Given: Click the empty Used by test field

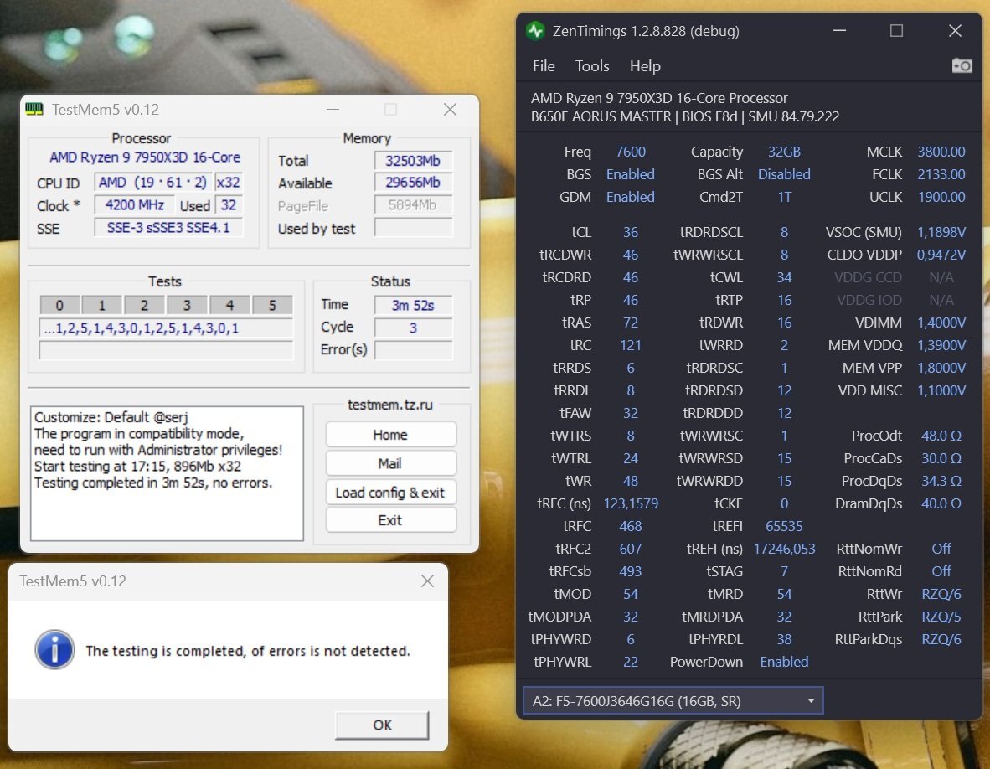Looking at the screenshot, I should pyautogui.click(x=414, y=228).
